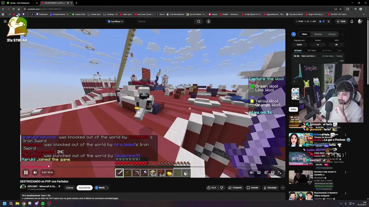Save video with Guardar button
This screenshot has width=369, height=207.
(x=253, y=188)
